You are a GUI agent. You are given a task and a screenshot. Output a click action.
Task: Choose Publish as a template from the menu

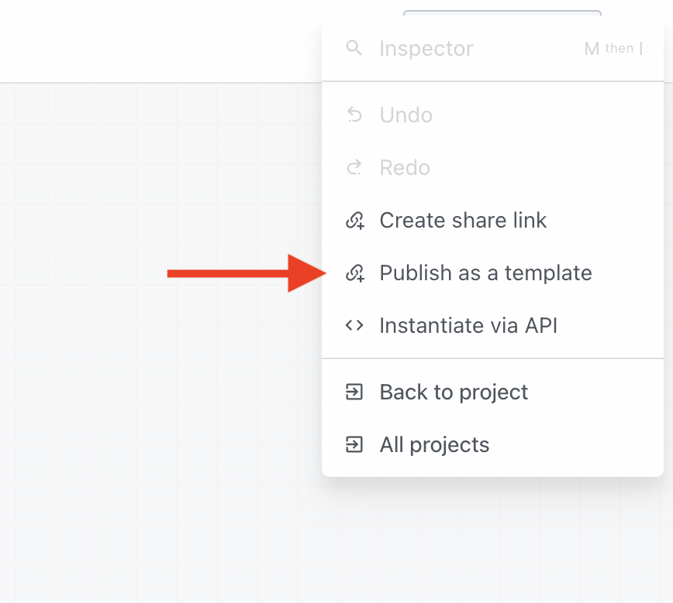(485, 272)
